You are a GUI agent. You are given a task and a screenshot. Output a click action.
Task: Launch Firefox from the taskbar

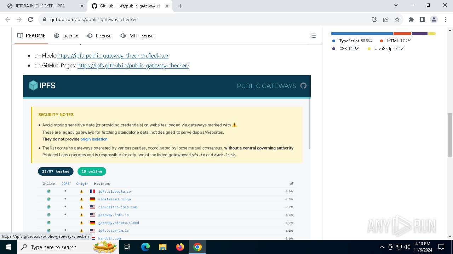pyautogui.click(x=180, y=247)
